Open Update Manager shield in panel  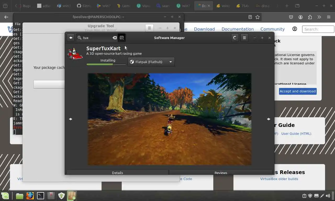pos(61,196)
